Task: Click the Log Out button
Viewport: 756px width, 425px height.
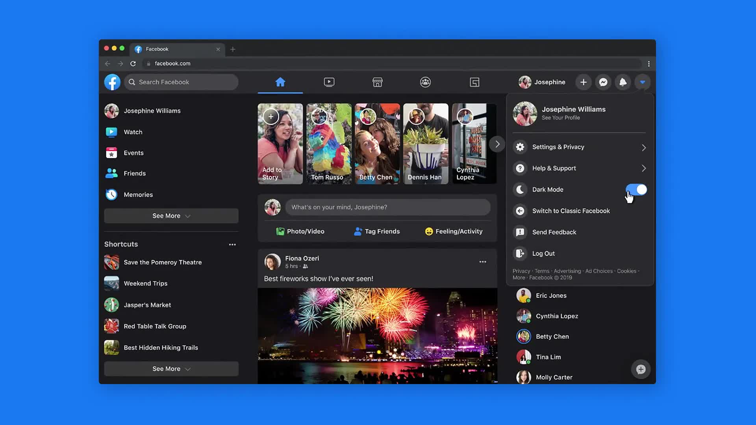Action: coord(544,253)
